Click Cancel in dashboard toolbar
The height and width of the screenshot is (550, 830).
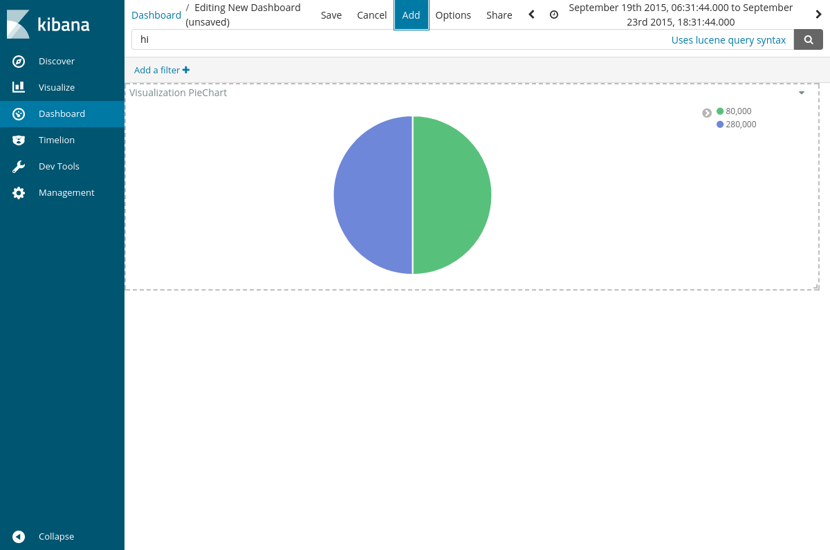pyautogui.click(x=372, y=15)
